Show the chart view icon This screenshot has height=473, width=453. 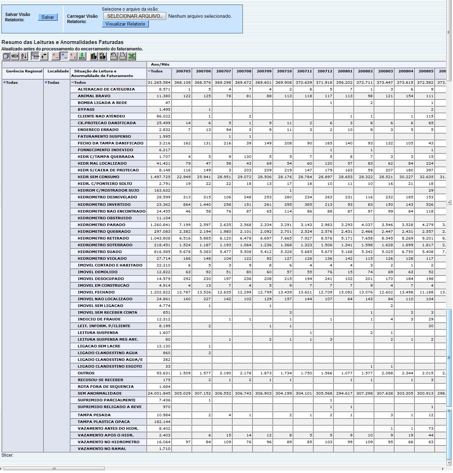93,56
